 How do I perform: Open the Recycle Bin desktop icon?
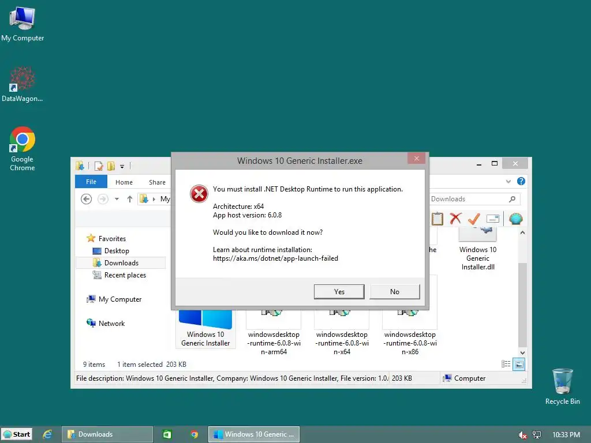(x=562, y=386)
